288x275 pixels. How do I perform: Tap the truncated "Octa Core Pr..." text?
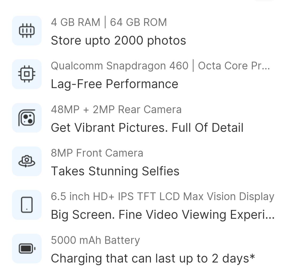point(234,66)
